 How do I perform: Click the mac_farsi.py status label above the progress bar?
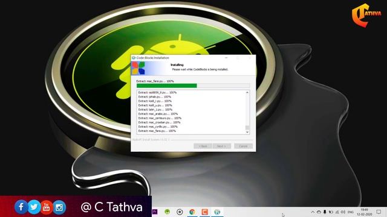(x=155, y=81)
